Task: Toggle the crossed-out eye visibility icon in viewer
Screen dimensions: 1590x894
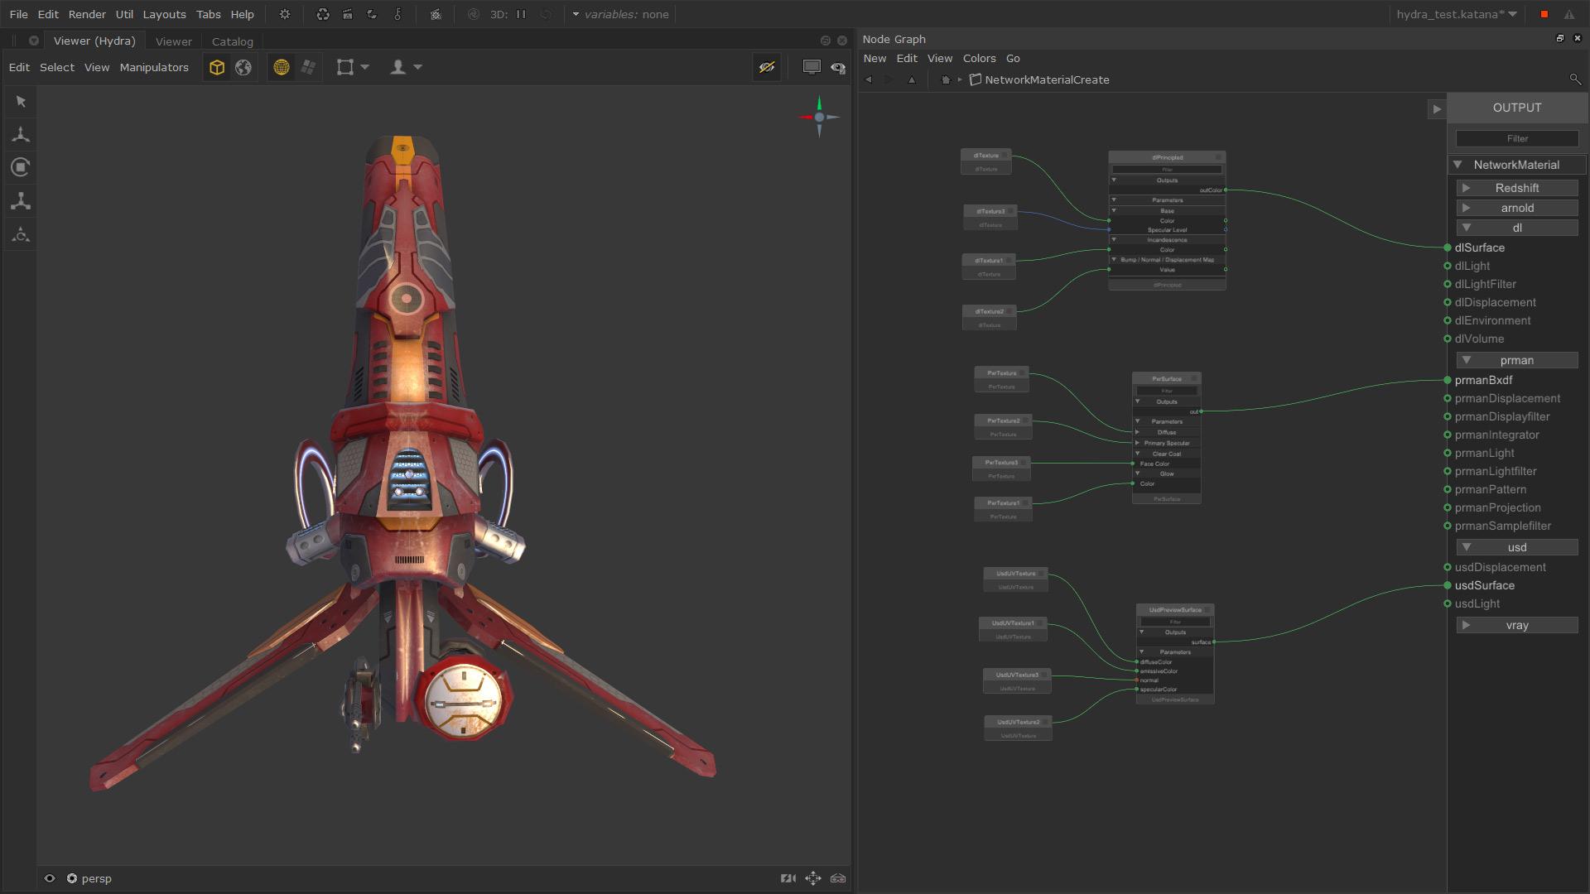Action: (x=767, y=67)
